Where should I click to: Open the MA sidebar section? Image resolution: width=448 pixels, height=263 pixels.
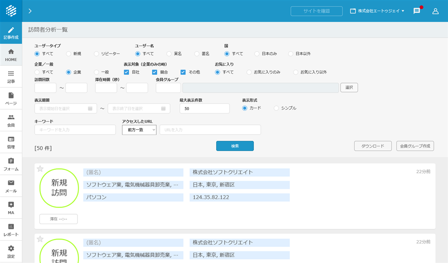pyautogui.click(x=11, y=208)
